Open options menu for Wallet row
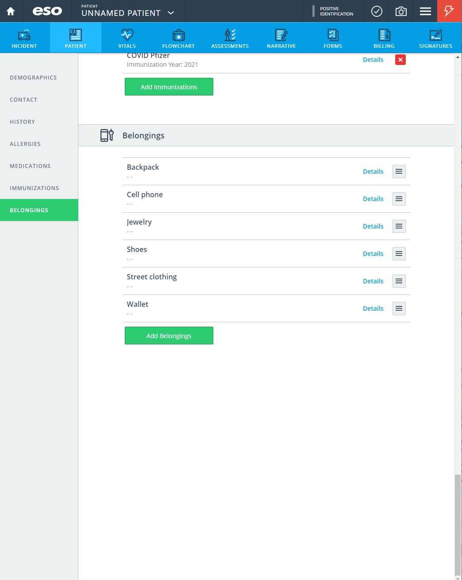This screenshot has width=462, height=580. (x=399, y=309)
